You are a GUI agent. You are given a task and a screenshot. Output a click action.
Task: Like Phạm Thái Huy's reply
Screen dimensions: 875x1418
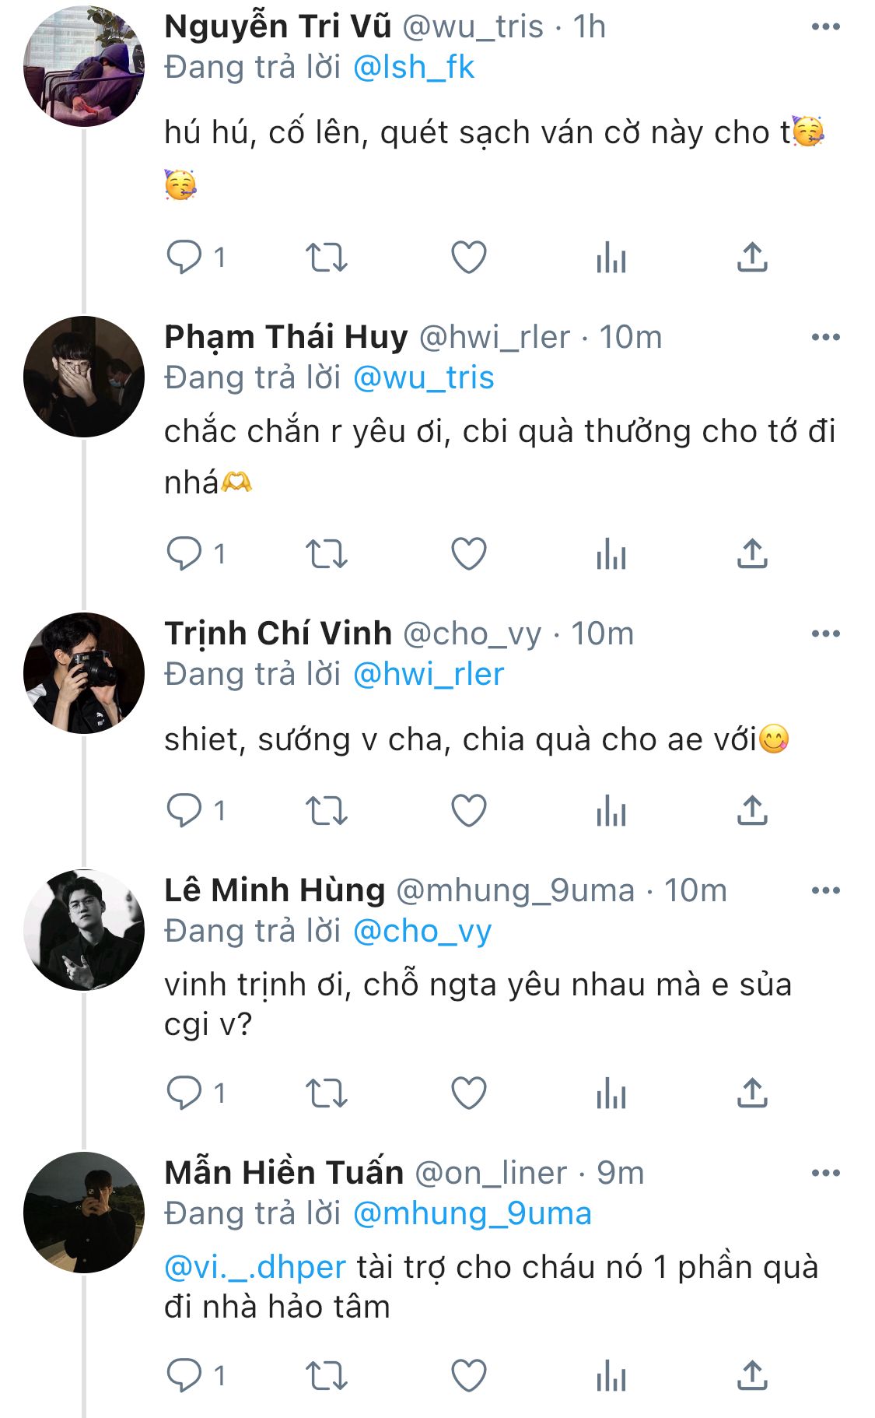pos(469,554)
